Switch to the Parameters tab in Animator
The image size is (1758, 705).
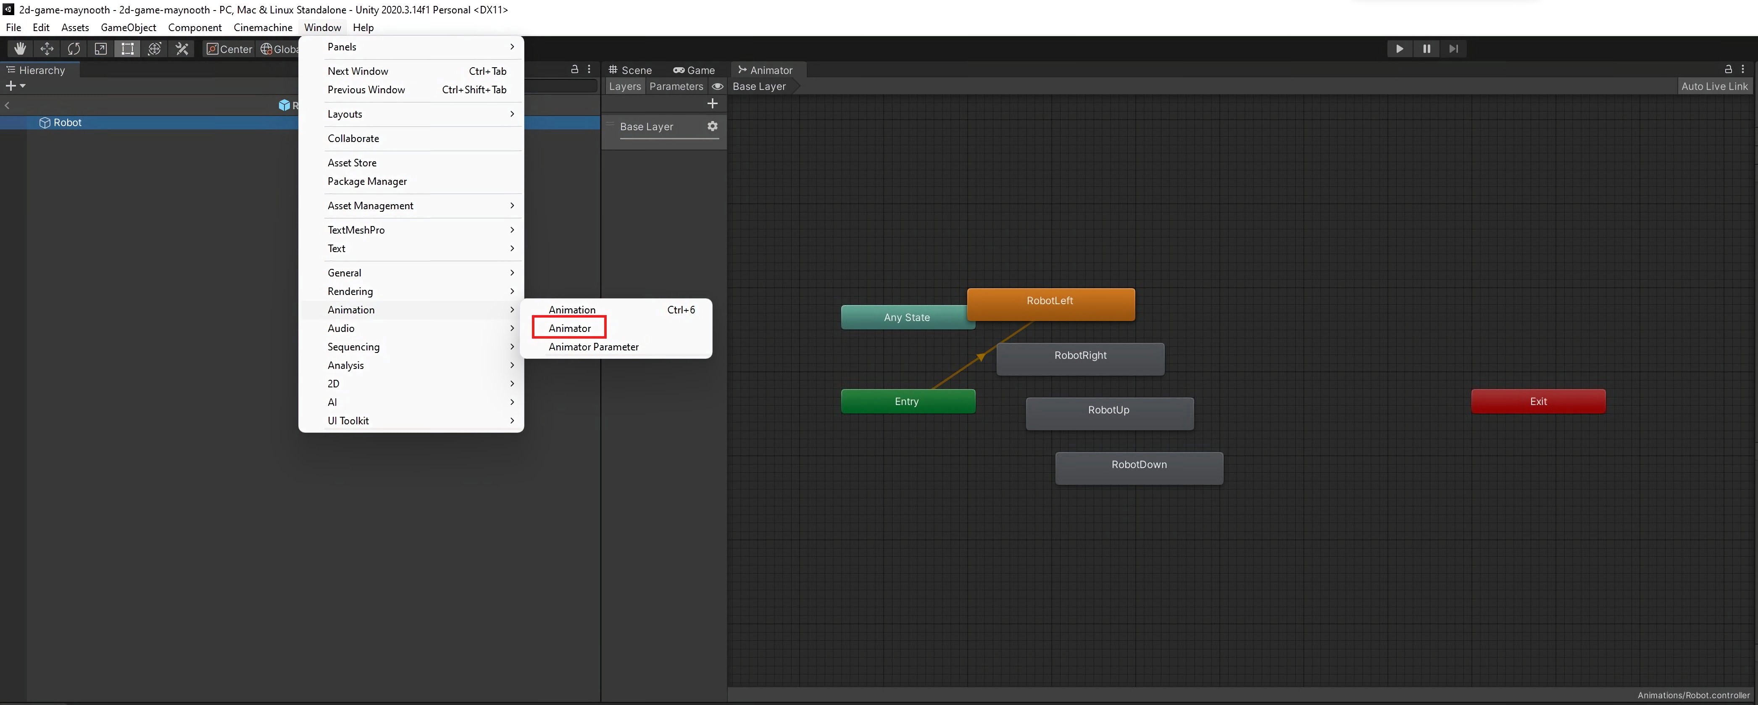[676, 87]
